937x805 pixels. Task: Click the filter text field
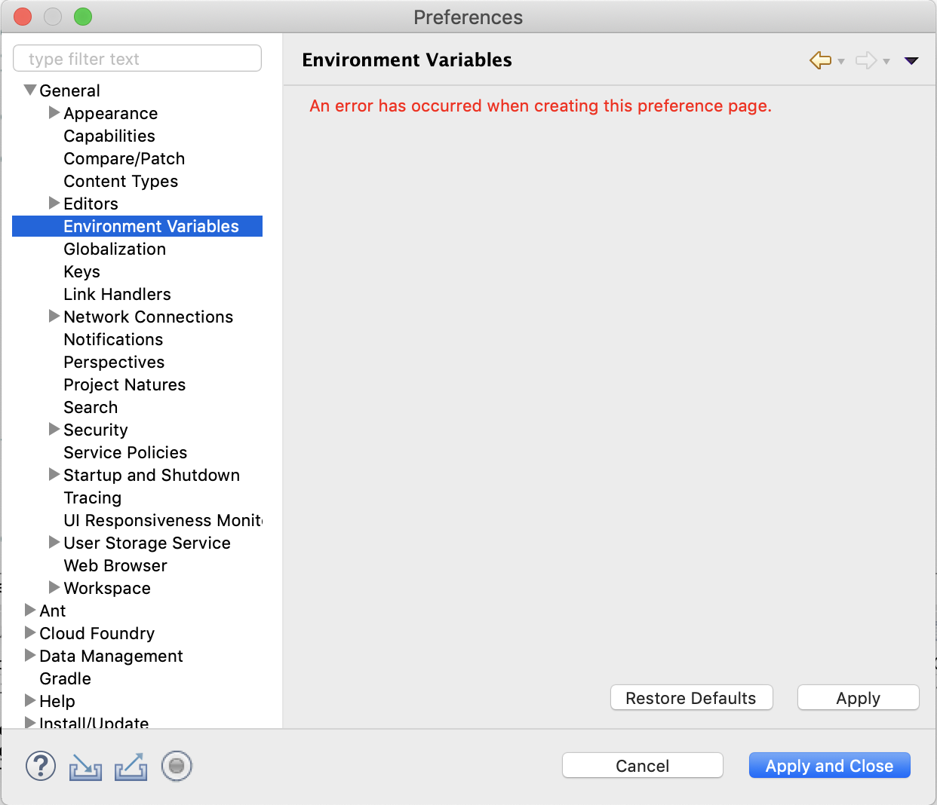[x=137, y=58]
